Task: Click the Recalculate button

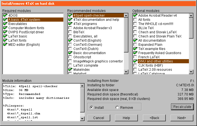Action: point(182,107)
